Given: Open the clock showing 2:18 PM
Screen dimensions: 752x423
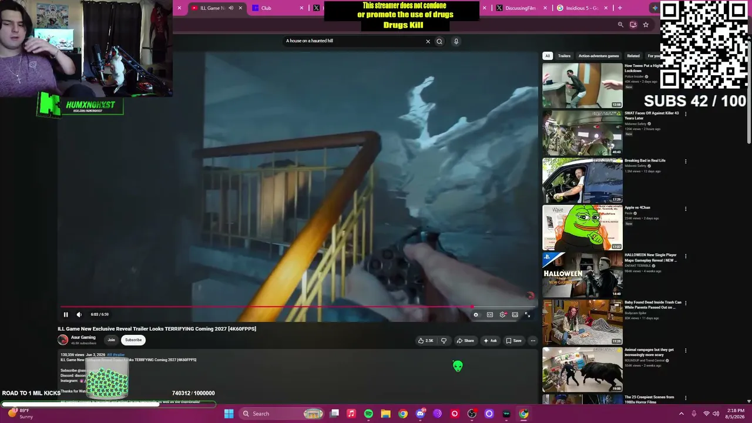Looking at the screenshot, I should pos(736,414).
